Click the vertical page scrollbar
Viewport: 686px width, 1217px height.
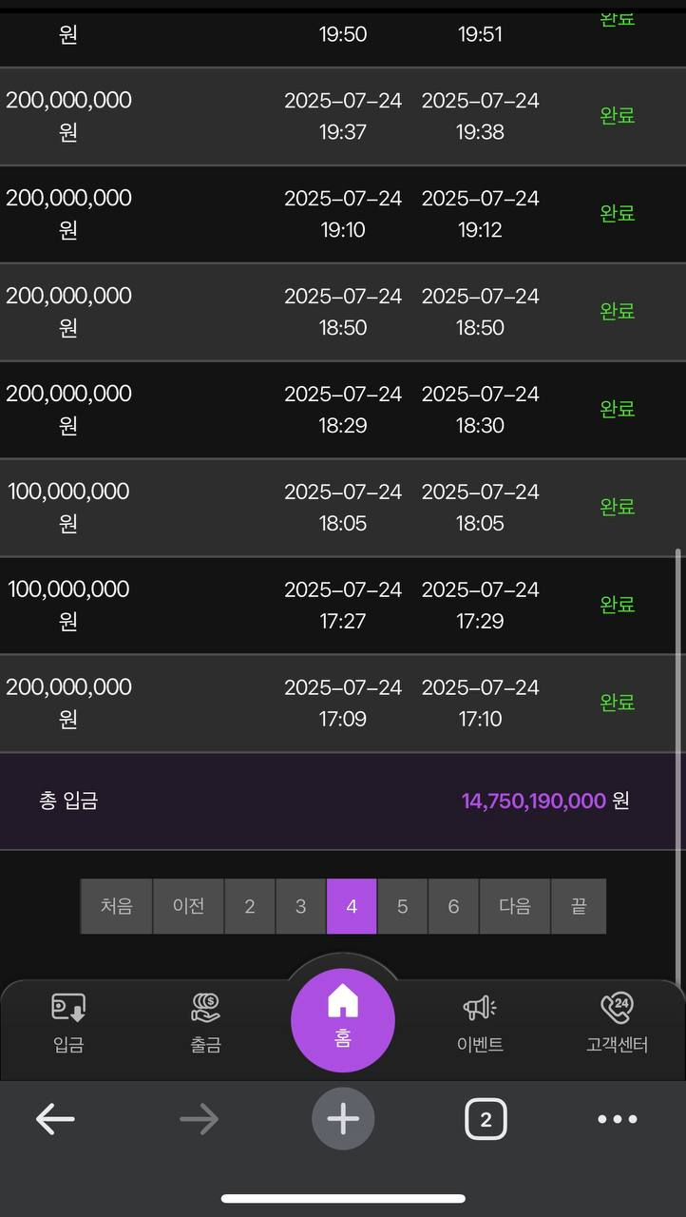[678, 761]
